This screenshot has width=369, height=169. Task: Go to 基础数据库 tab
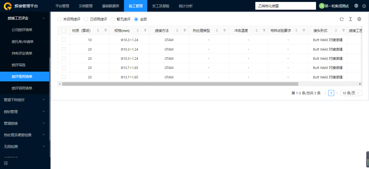pos(110,6)
